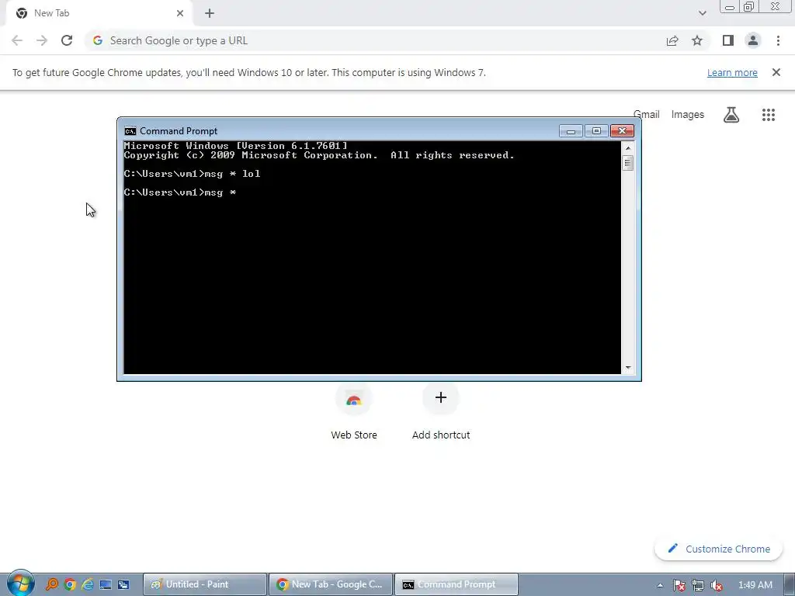Switch to Untitled - Paint taskbar button
Viewport: 795px width, 596px height.
tap(205, 584)
